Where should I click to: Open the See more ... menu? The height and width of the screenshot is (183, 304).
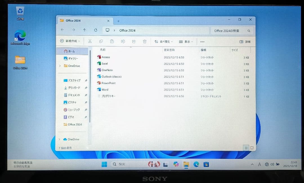(202, 42)
